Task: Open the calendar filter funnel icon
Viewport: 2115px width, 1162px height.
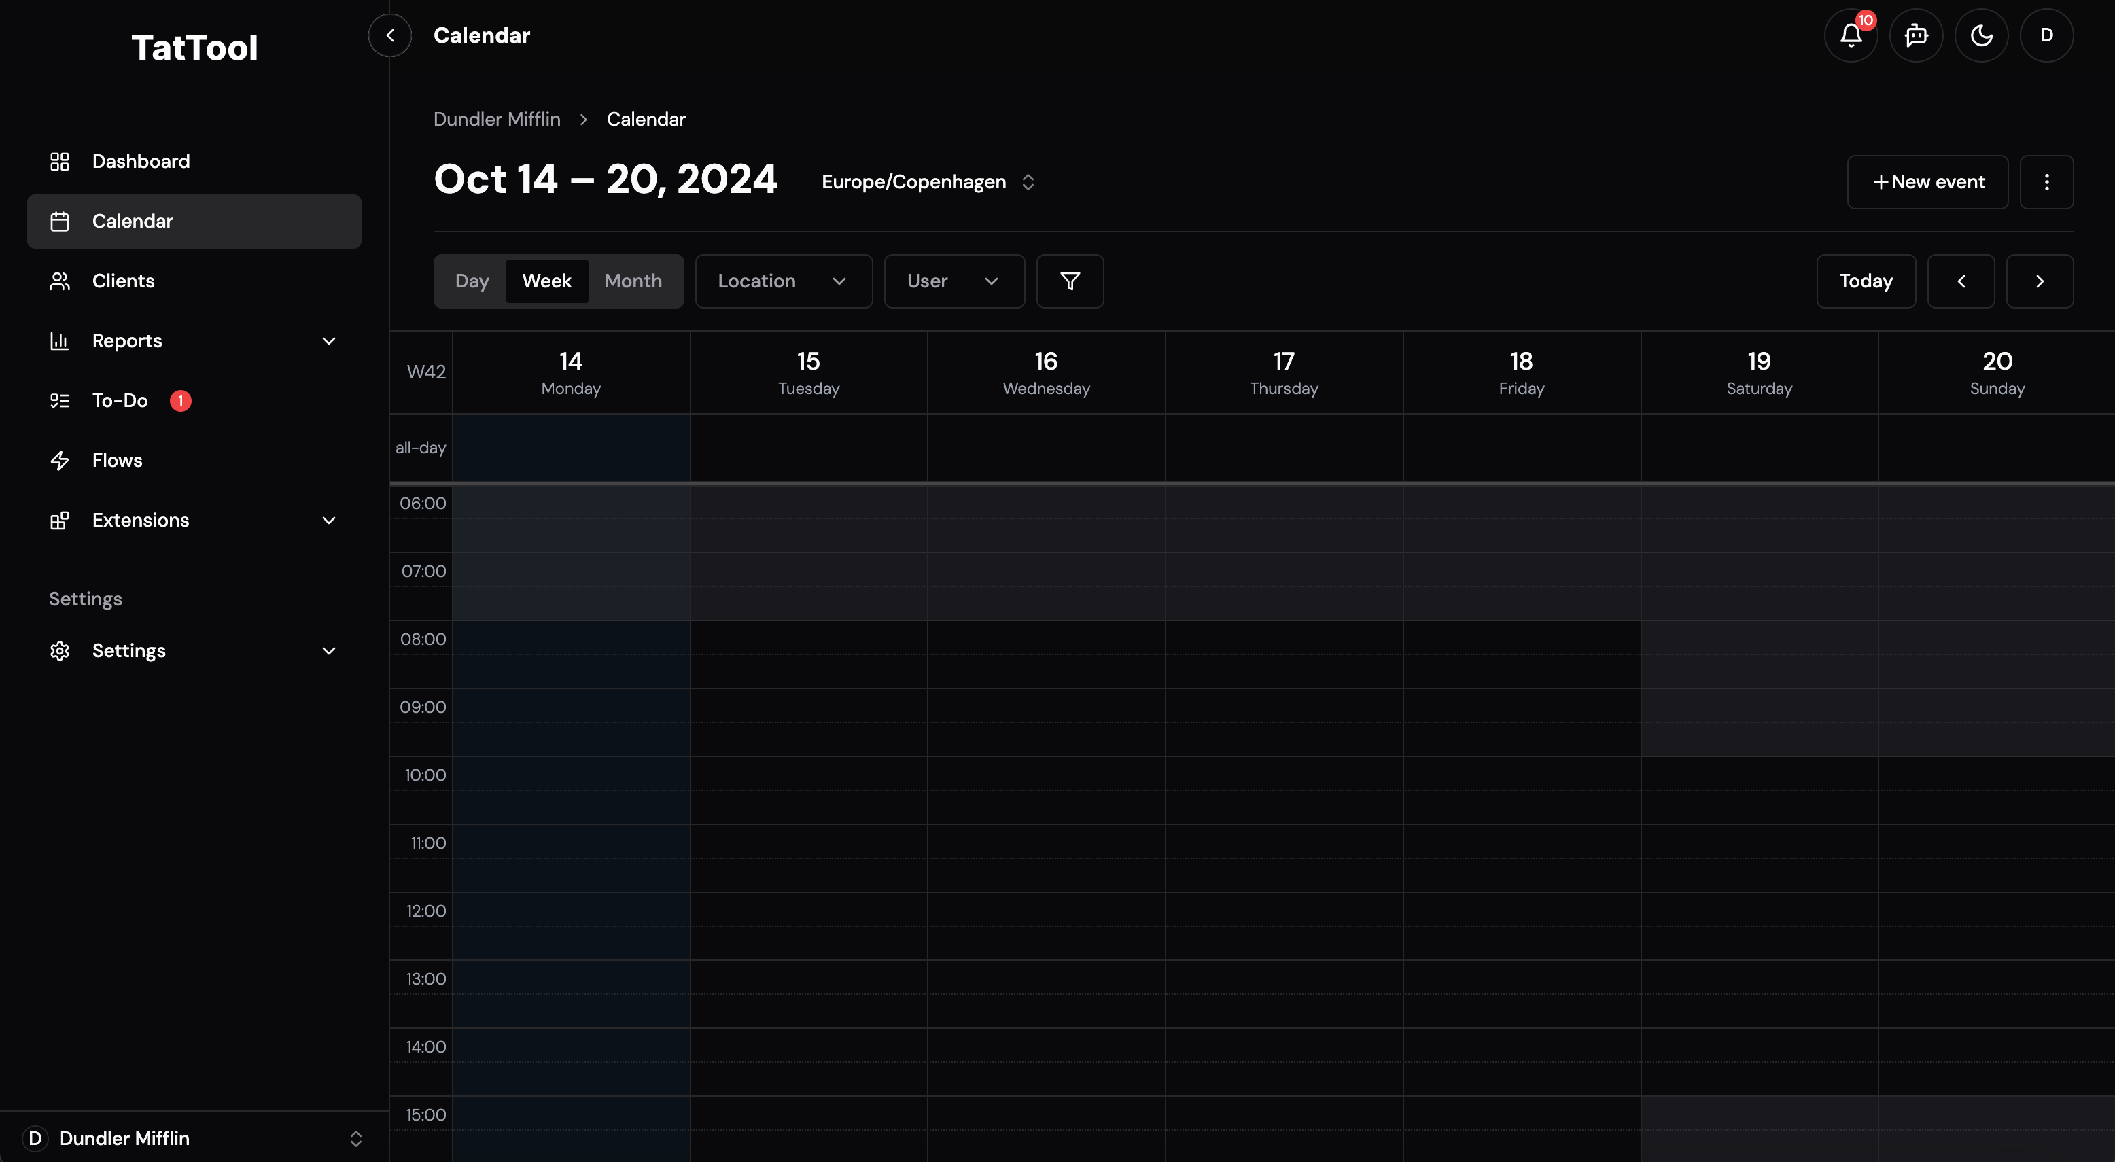Action: pyautogui.click(x=1070, y=282)
